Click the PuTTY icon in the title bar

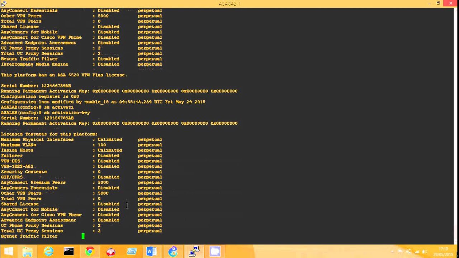tap(4, 4)
